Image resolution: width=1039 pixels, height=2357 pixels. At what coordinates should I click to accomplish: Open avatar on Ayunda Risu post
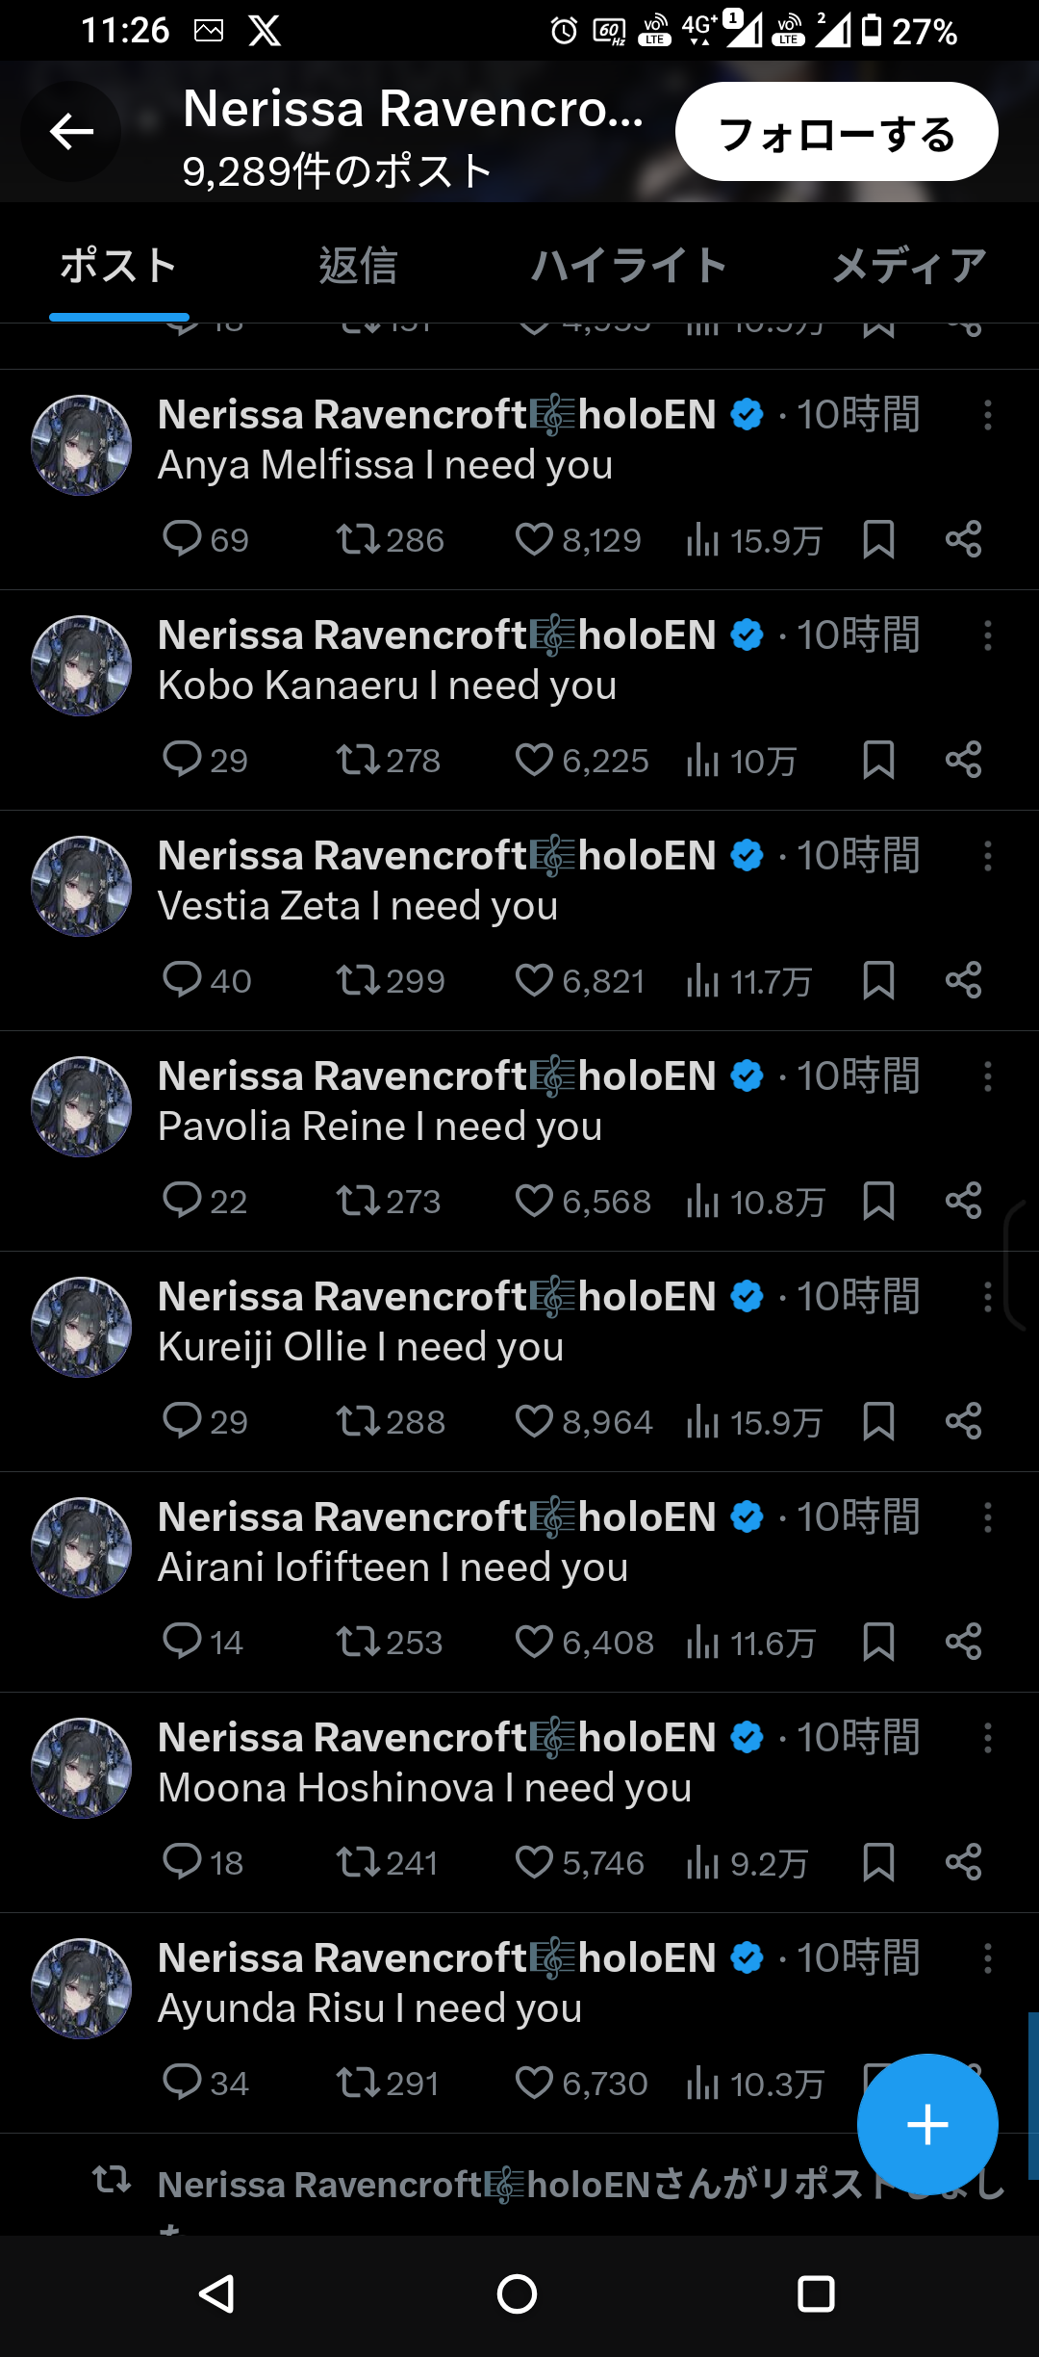[x=82, y=1988]
